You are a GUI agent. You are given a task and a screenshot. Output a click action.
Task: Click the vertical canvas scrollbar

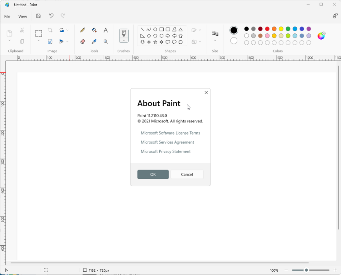coord(338,147)
